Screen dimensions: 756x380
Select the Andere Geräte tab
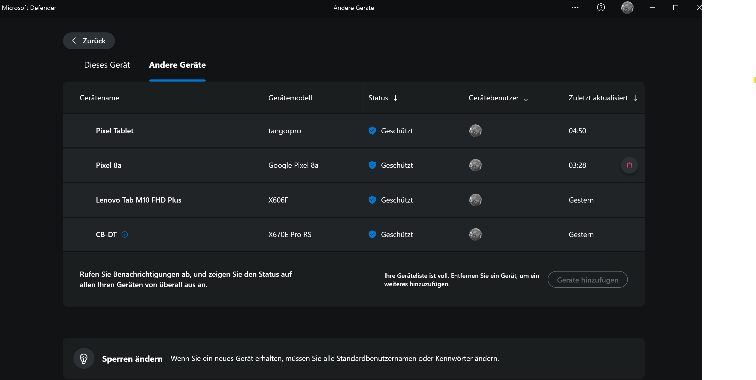(177, 65)
